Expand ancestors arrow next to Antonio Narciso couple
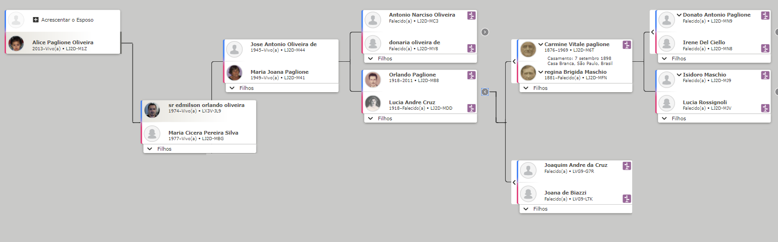The image size is (778, 242). pos(485,32)
